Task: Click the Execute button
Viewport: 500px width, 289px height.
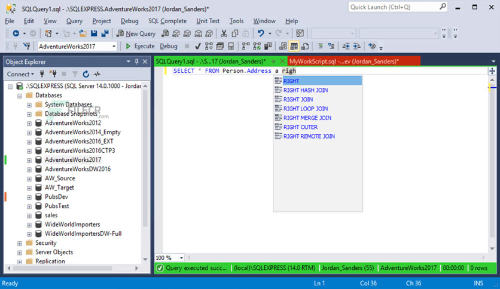Action: pos(140,47)
